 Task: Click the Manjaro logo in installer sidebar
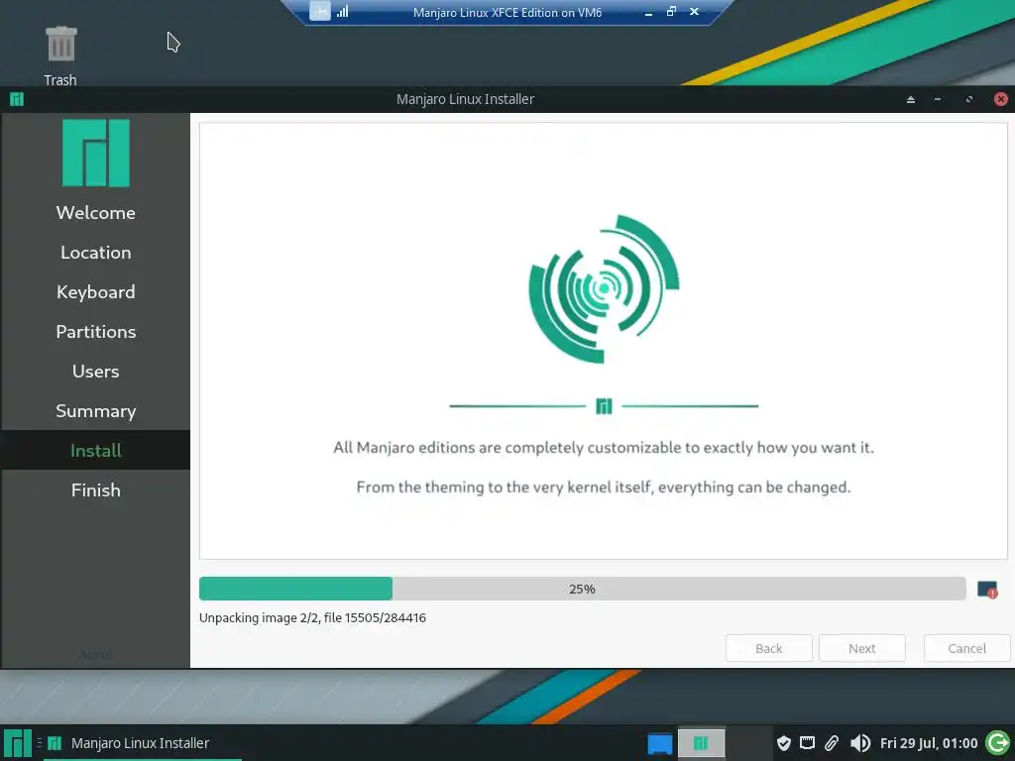(x=96, y=153)
